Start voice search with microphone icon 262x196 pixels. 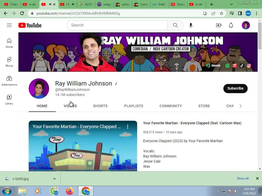(191, 25)
